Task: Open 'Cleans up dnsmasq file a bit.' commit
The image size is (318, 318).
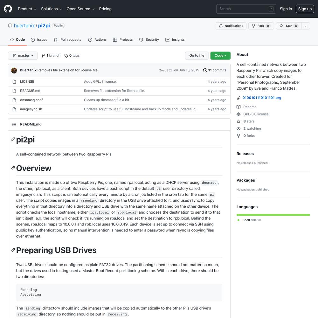Action: 107,100
